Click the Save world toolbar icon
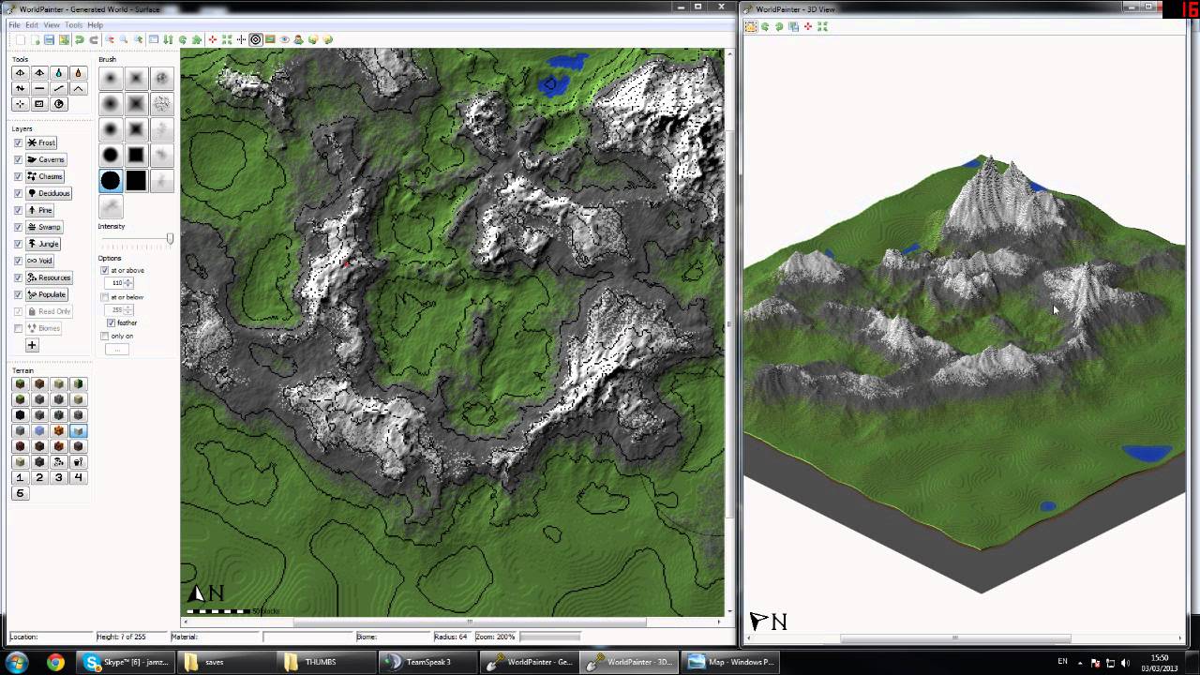Screen dimensions: 1200x675 coord(49,39)
